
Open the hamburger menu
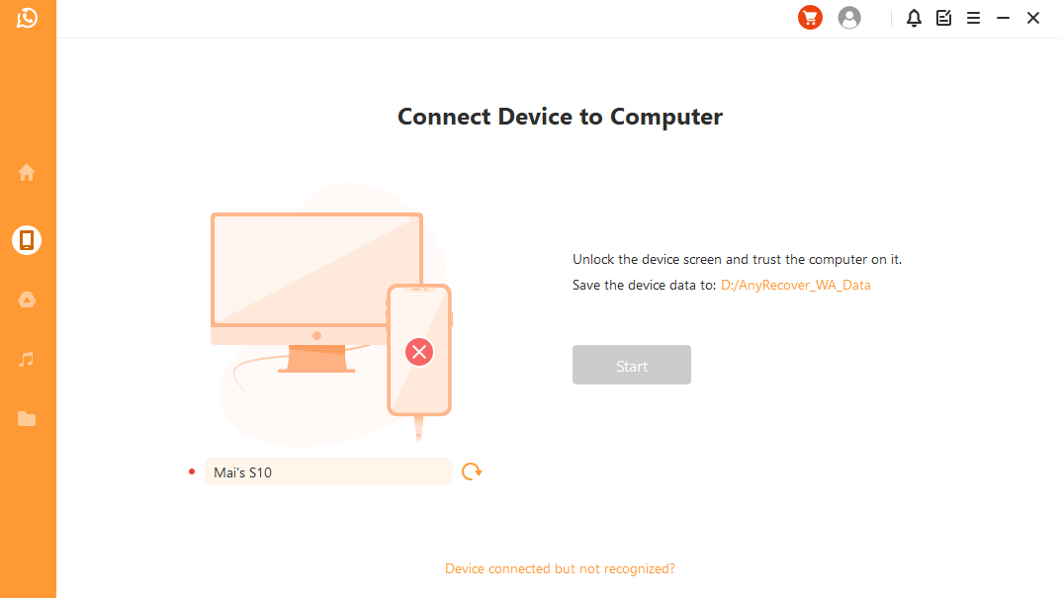click(x=973, y=18)
